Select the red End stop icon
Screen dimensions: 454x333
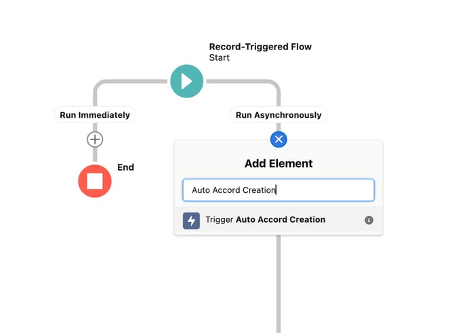(95, 181)
